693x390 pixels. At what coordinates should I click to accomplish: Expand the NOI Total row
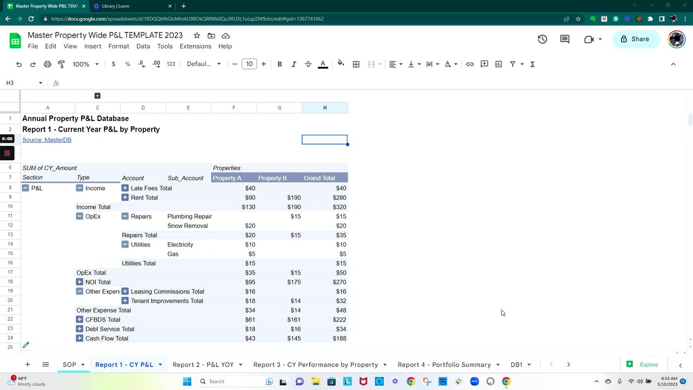(80, 282)
